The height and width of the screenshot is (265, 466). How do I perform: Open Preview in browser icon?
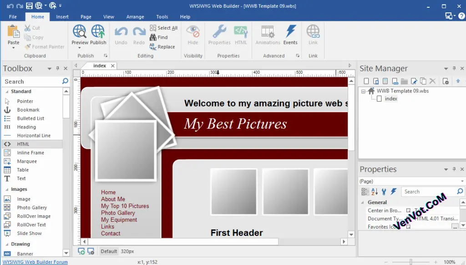pyautogui.click(x=80, y=31)
